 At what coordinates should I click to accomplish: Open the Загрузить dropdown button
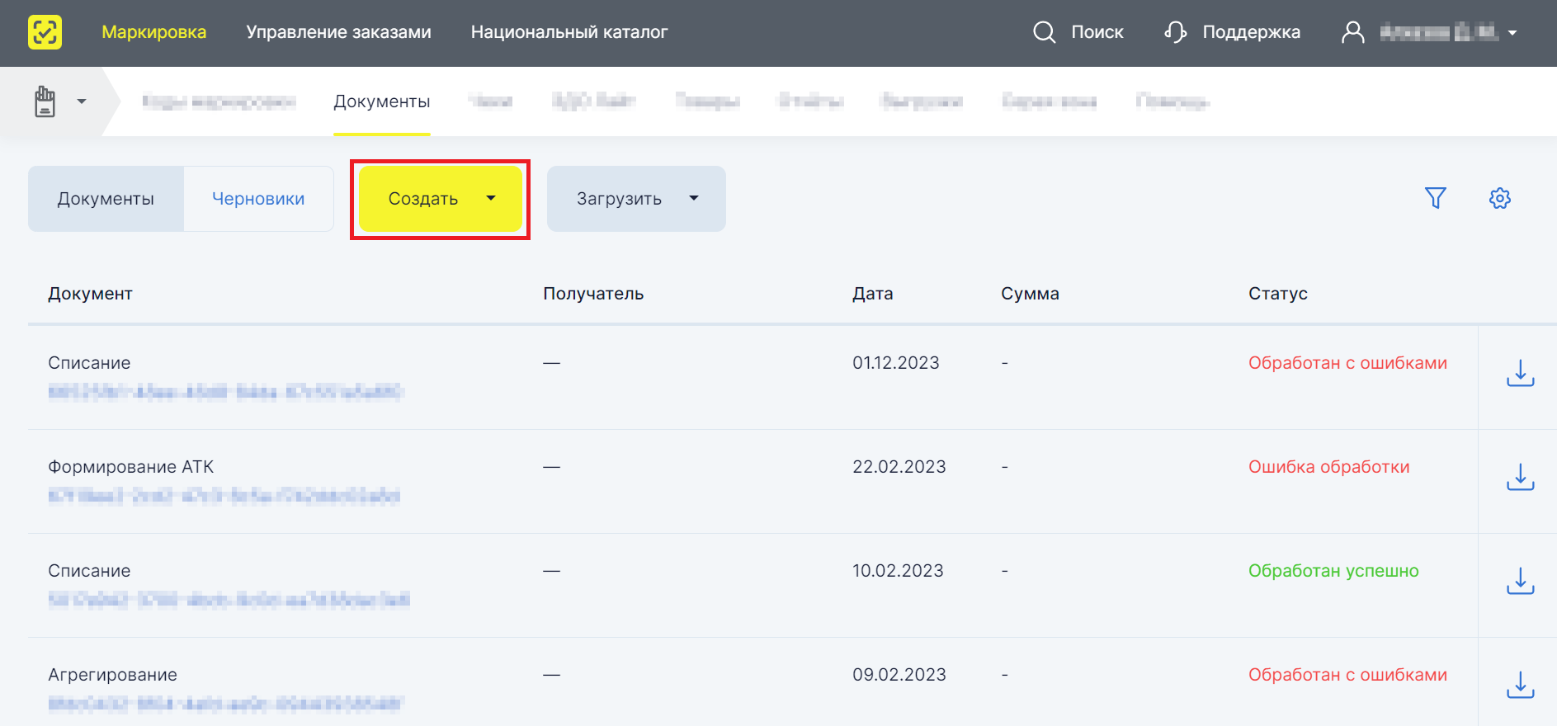click(636, 199)
